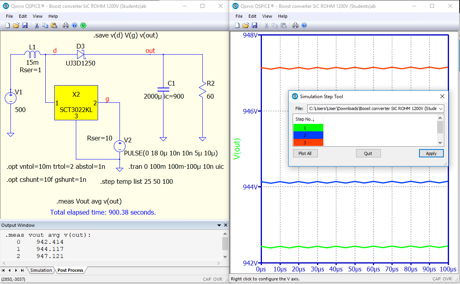Open a file from the schematic toolbar
Image resolution: width=460 pixels, height=284 pixels.
tap(16, 25)
